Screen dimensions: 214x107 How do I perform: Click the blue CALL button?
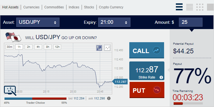pos(147,50)
